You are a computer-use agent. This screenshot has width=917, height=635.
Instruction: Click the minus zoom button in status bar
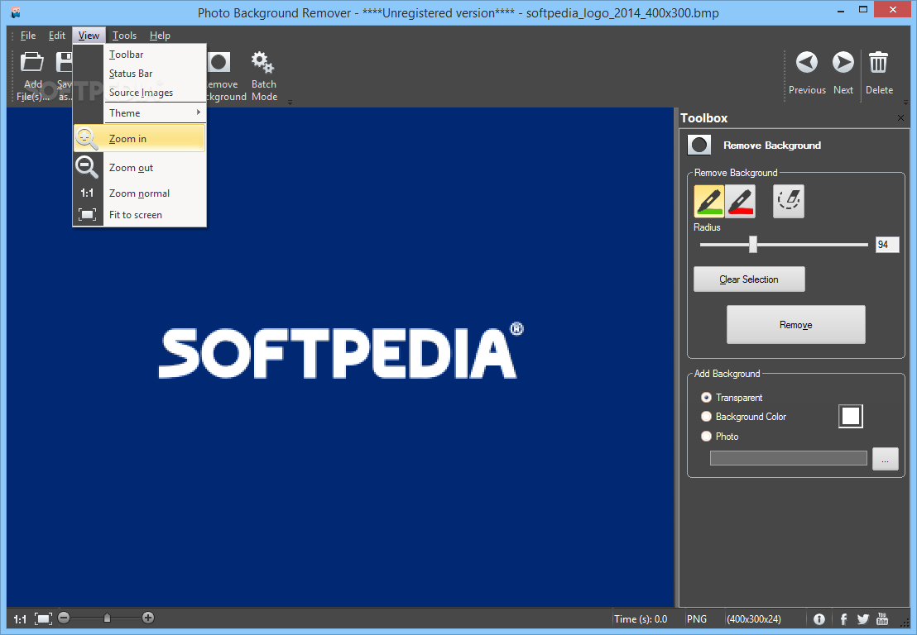64,618
